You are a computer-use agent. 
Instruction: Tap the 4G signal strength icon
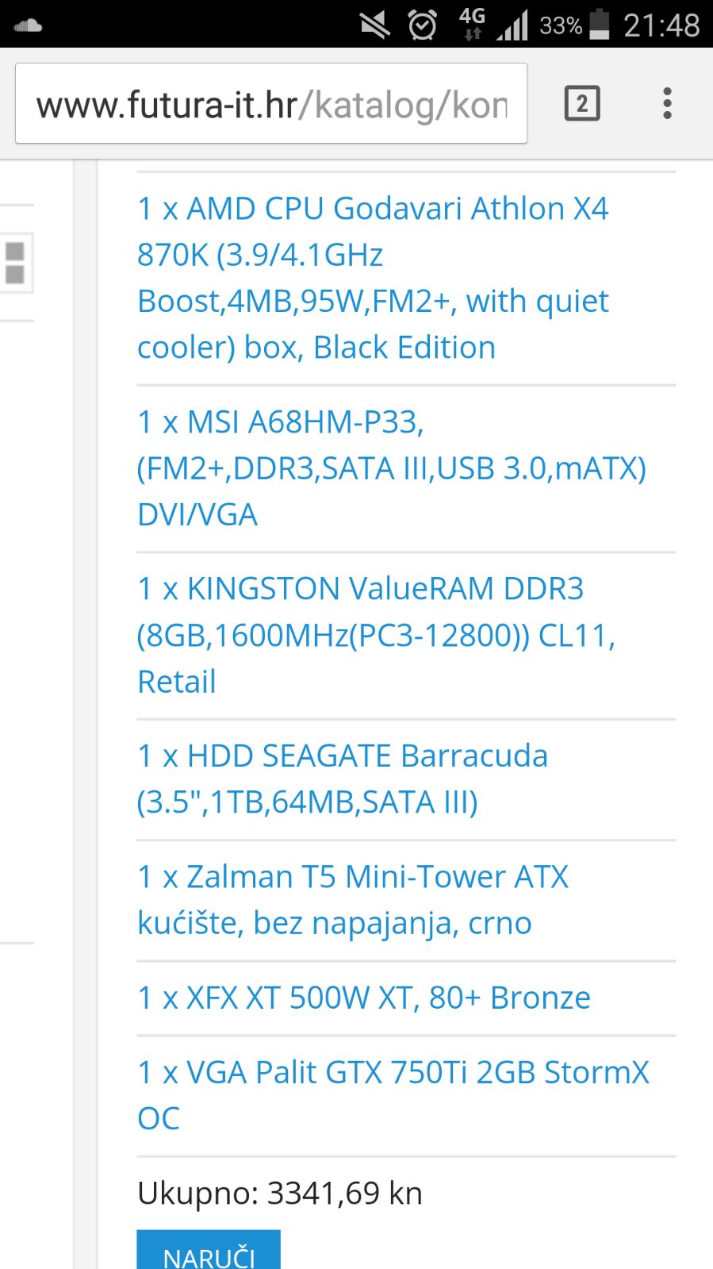point(512,25)
